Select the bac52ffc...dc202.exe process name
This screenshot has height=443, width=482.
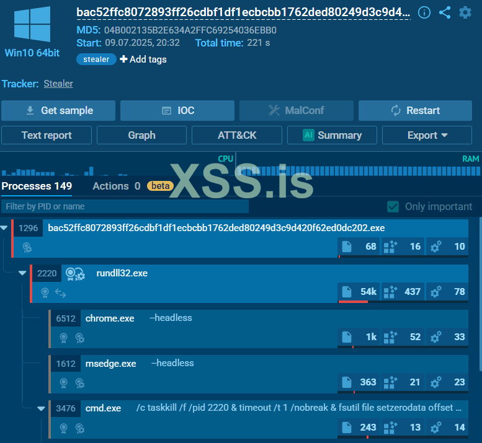[216, 228]
